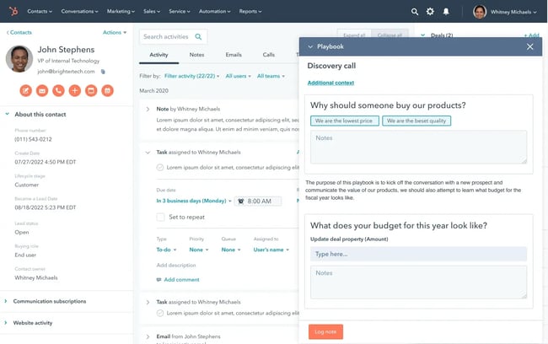The image size is (548, 344).
Task: Open the due date 'In 3 business days' dropdown
Action: coord(194,201)
